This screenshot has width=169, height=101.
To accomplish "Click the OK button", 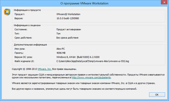I will pos(157,95).
